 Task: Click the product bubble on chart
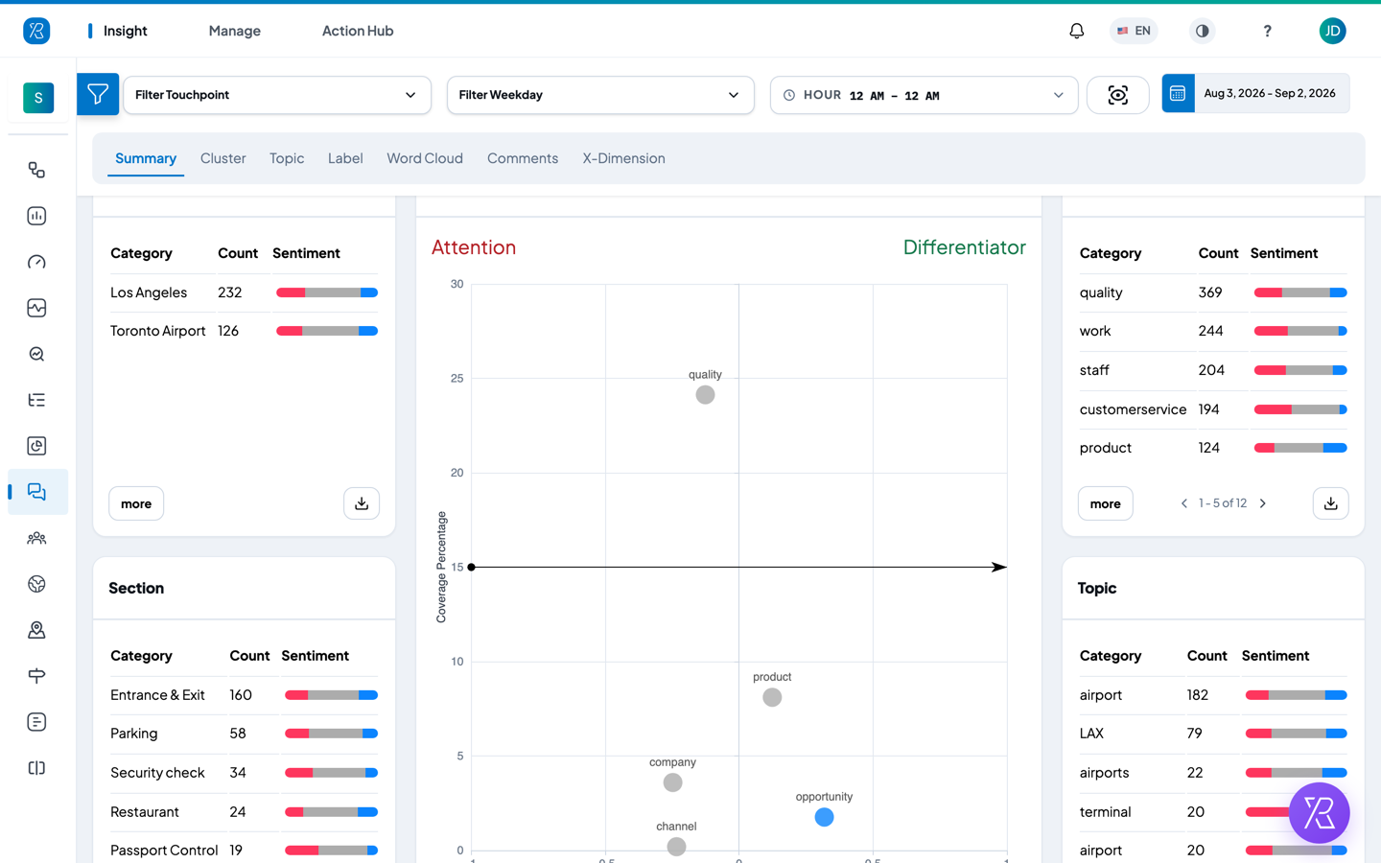772,697
